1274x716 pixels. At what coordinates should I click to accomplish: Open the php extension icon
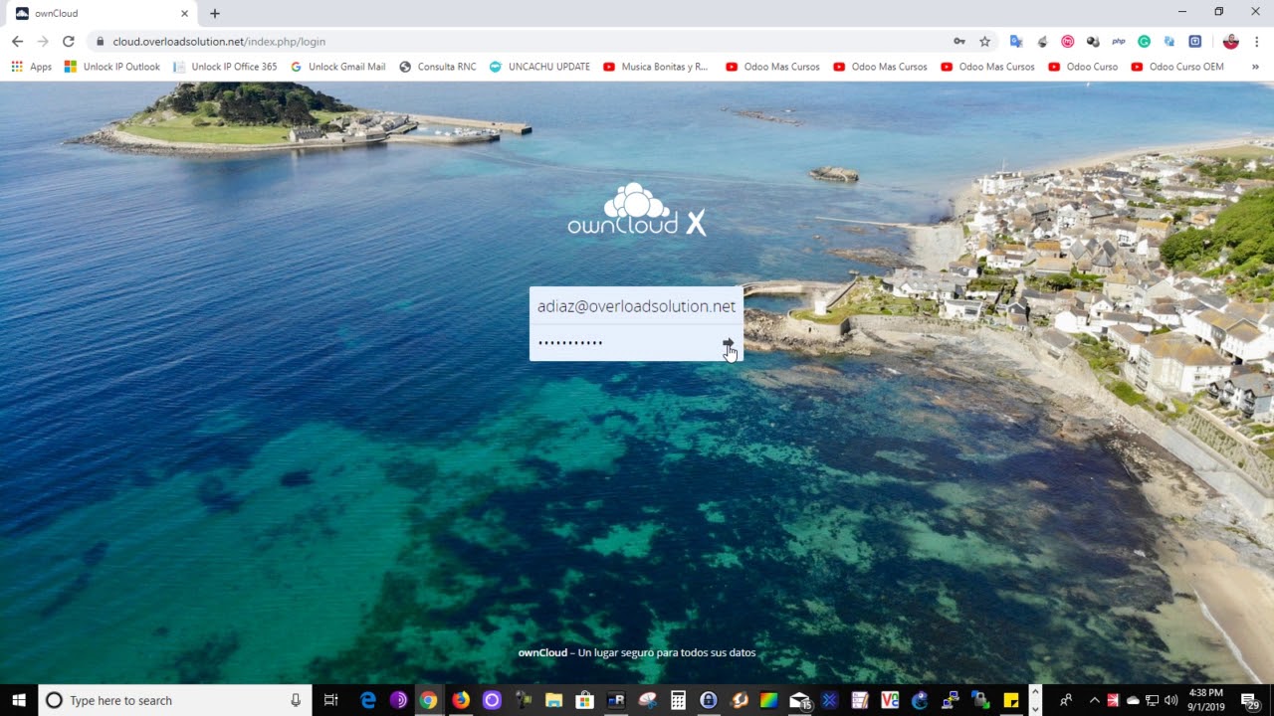point(1119,42)
